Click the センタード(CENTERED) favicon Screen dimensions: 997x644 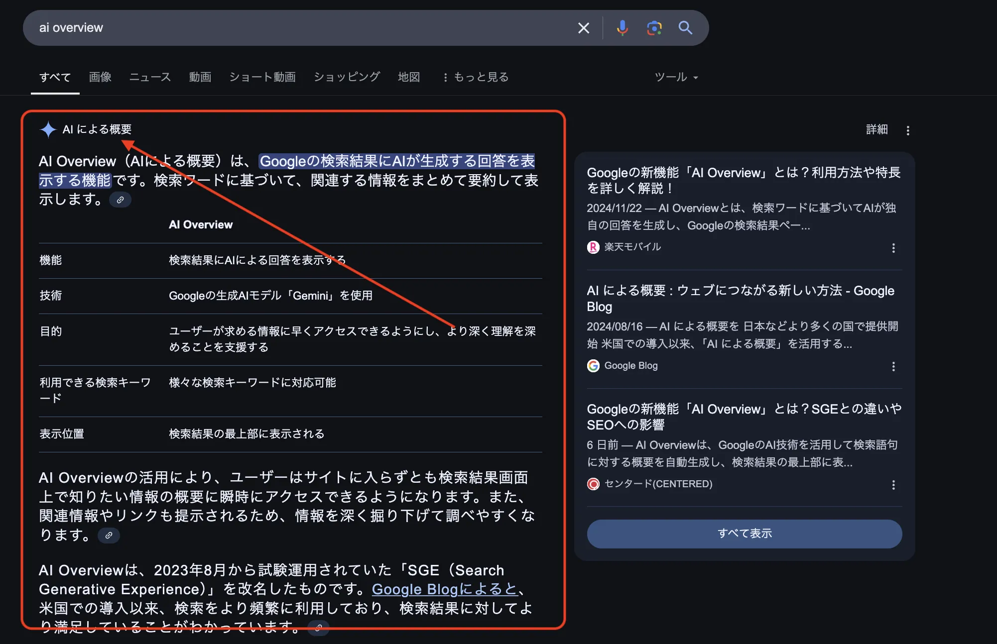point(593,484)
